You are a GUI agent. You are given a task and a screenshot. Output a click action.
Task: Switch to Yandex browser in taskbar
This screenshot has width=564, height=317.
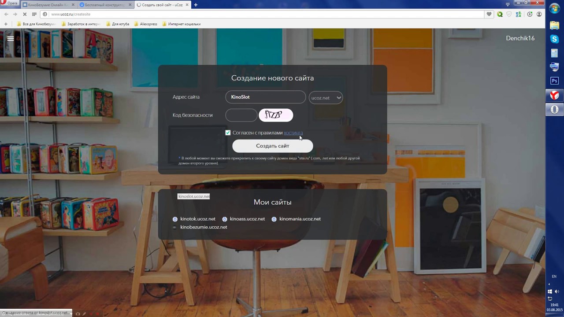click(x=555, y=95)
